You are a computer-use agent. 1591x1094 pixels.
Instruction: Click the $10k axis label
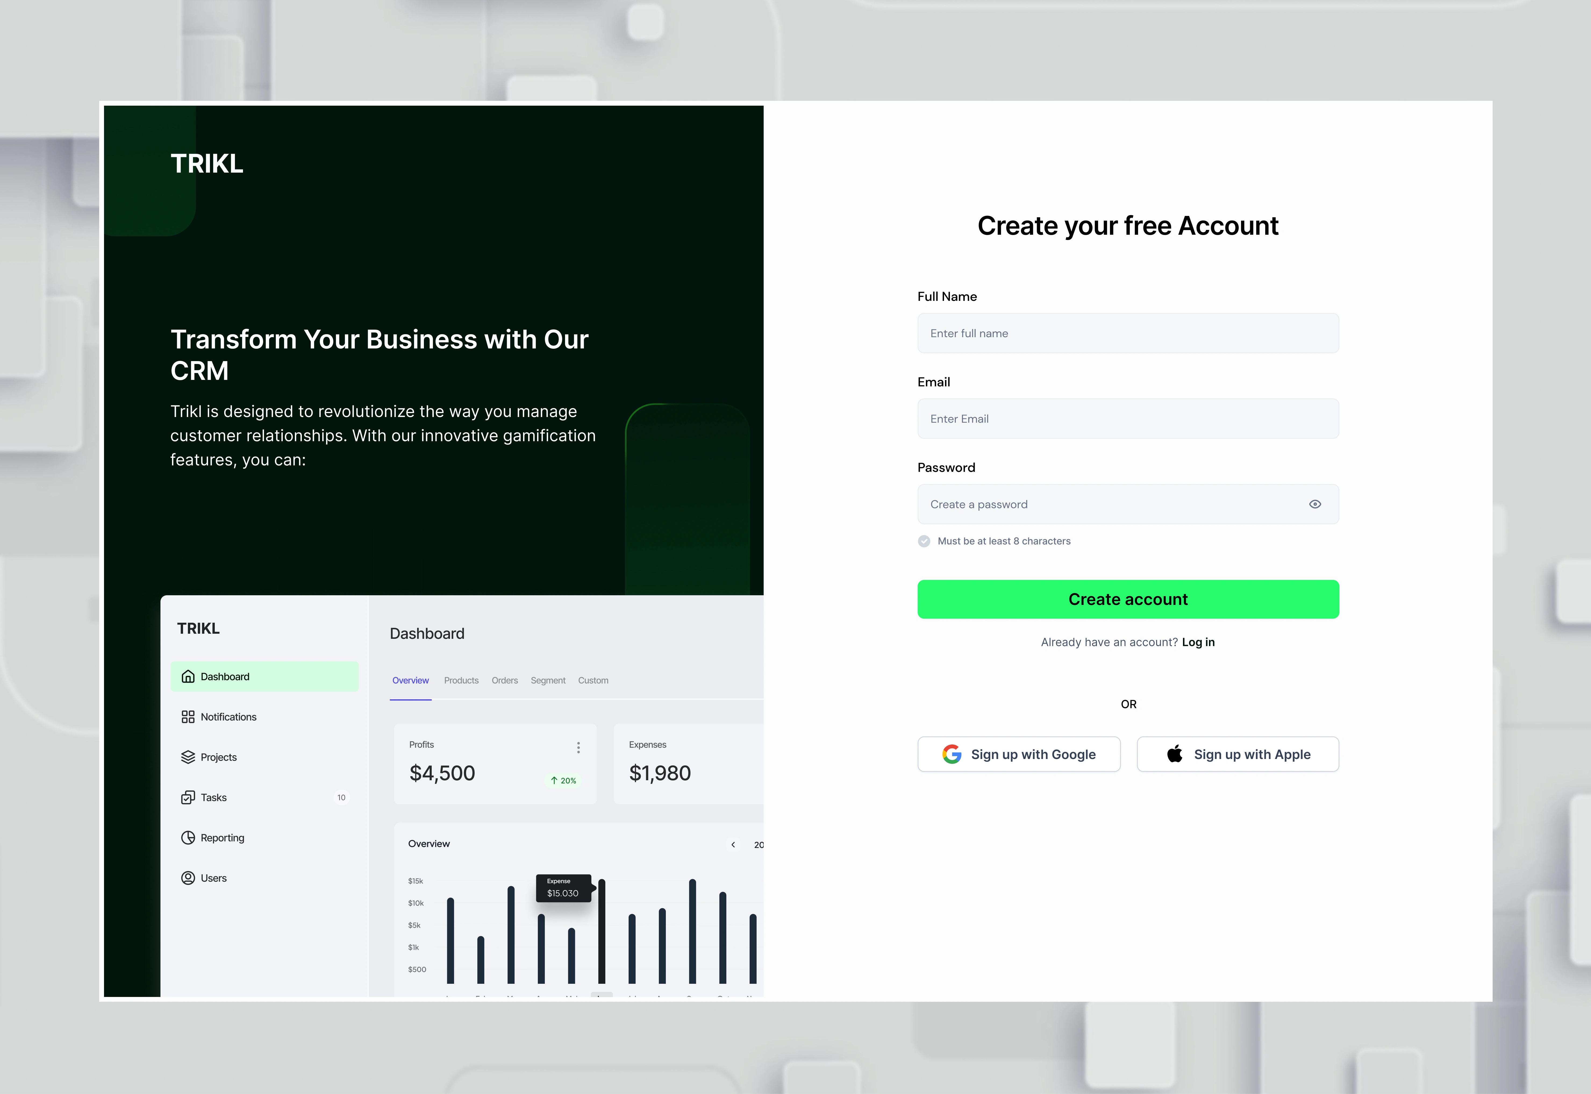[x=416, y=903]
